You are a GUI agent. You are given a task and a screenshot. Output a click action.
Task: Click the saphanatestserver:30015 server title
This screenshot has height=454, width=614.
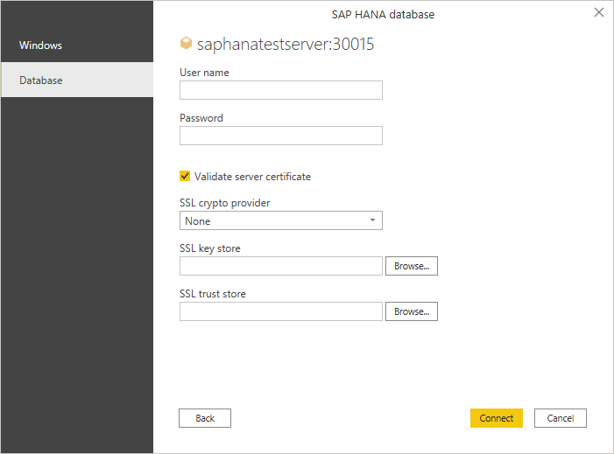tap(286, 45)
